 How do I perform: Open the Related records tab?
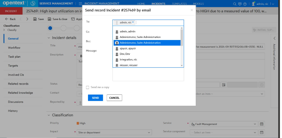tap(23, 84)
